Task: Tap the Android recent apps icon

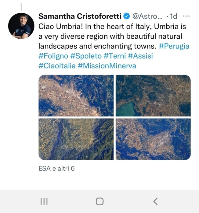Action: tap(44, 201)
